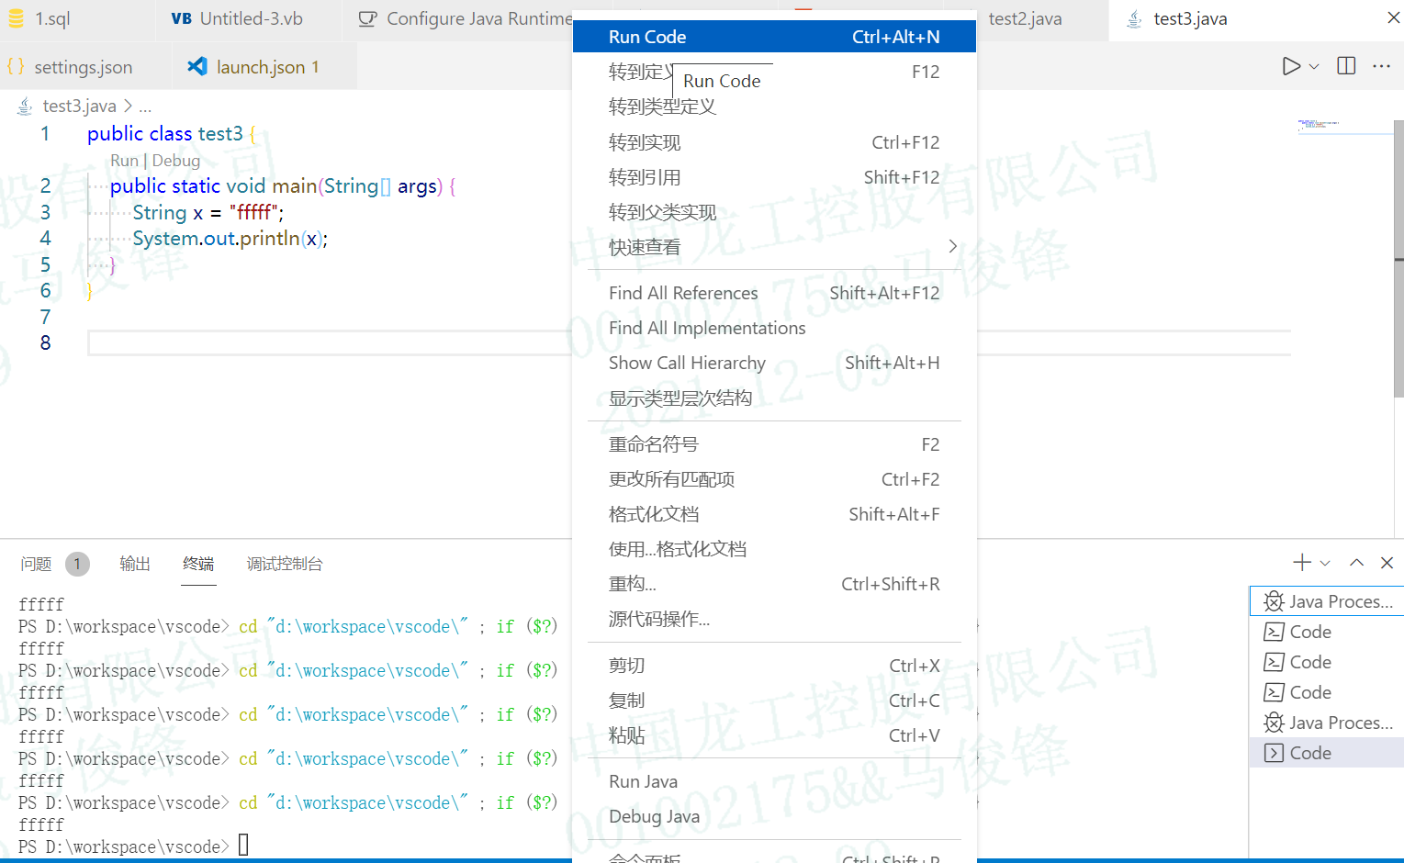Click the minimap code preview

point(1318,124)
